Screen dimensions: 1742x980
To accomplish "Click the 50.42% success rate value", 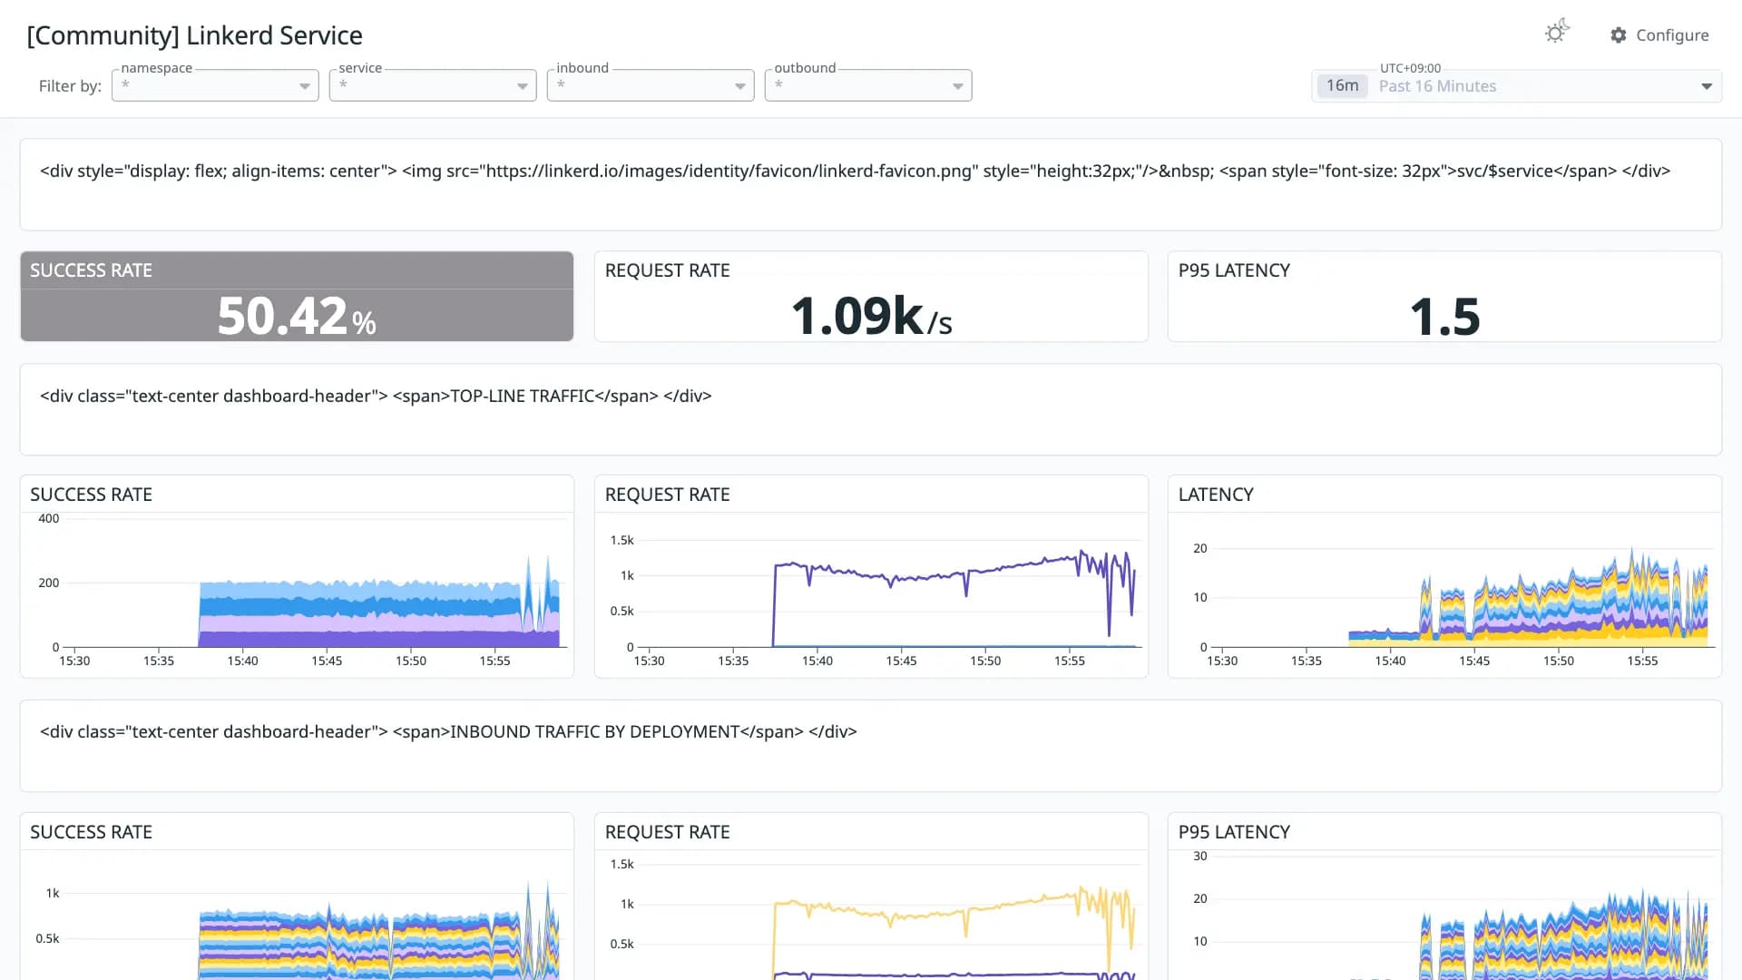I will [x=297, y=316].
